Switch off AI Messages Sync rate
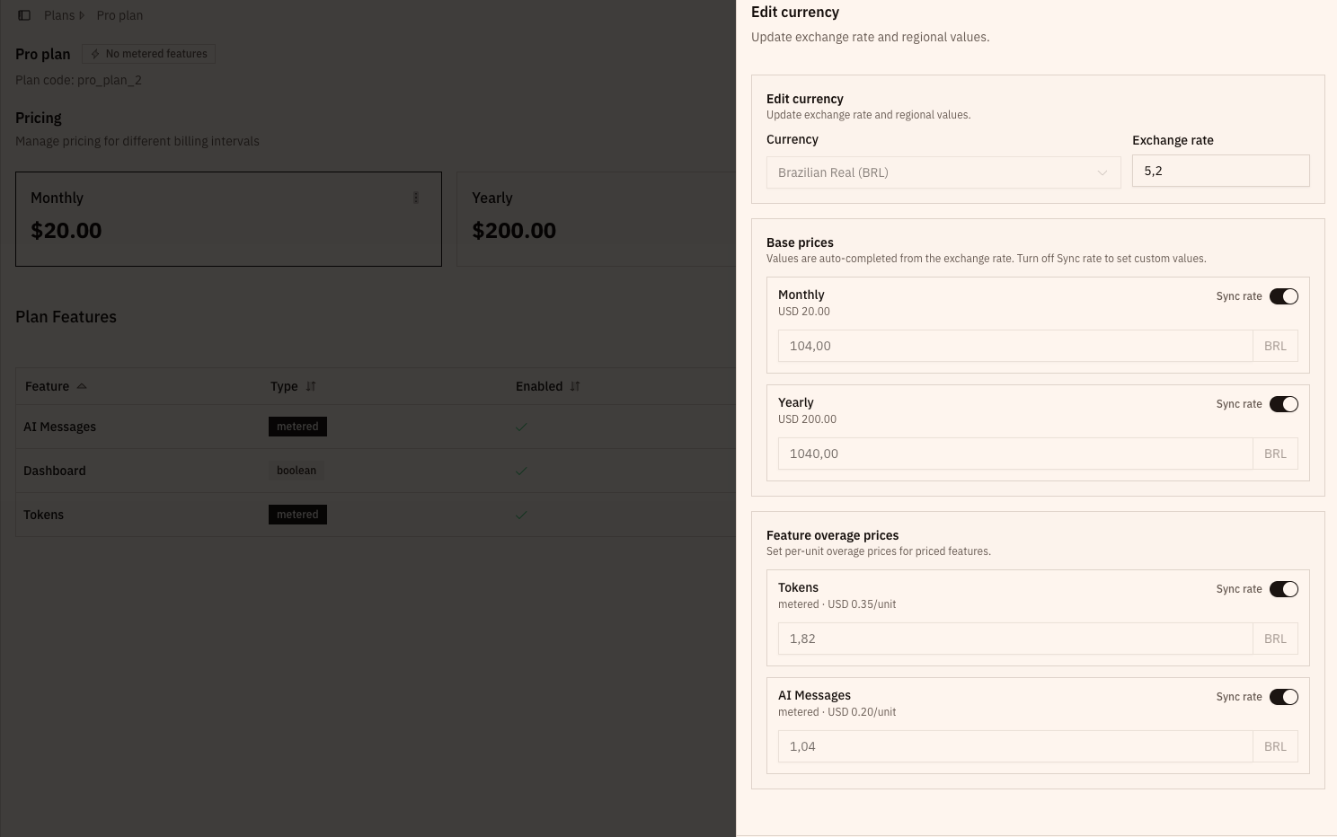 coord(1283,697)
